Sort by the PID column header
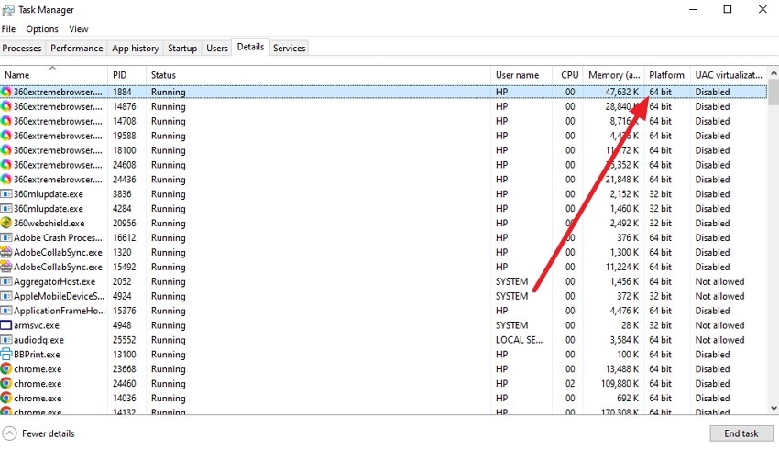 126,75
